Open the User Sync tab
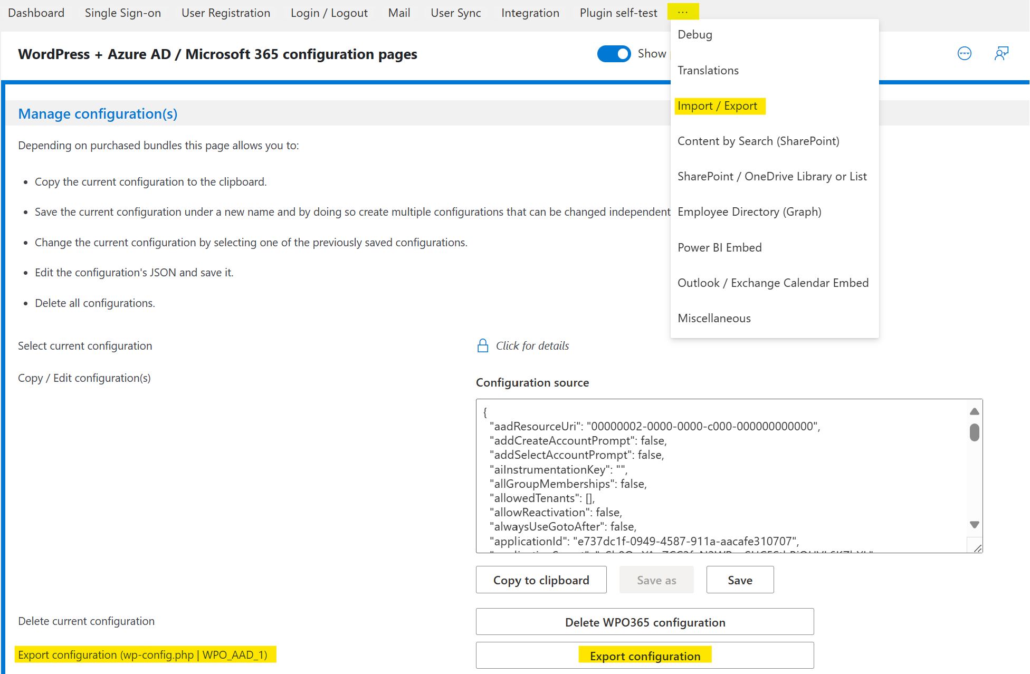This screenshot has height=674, width=1030. tap(456, 13)
